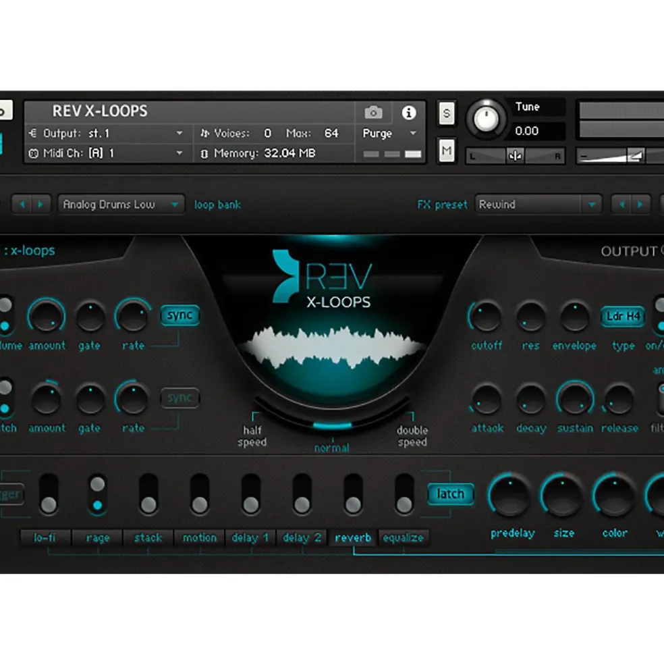Image resolution: width=664 pixels, height=665 pixels.
Task: Click the reverb color knob
Action: 613,495
